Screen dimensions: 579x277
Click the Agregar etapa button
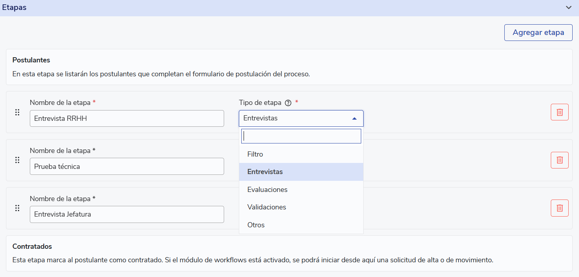pos(538,33)
